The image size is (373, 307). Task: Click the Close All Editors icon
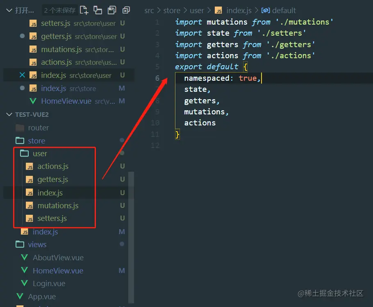pyautogui.click(x=126, y=10)
